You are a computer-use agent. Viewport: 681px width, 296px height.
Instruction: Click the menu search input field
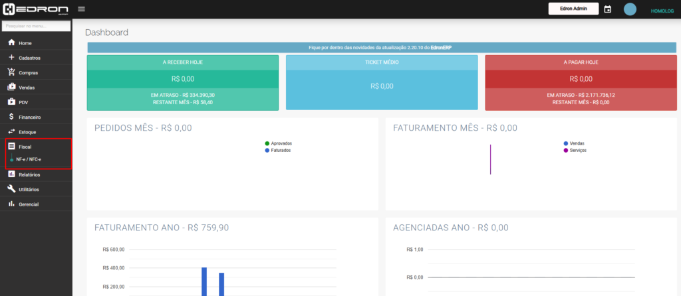pos(37,26)
